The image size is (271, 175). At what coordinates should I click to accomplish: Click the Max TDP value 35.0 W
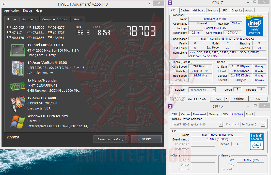pos(236,24)
